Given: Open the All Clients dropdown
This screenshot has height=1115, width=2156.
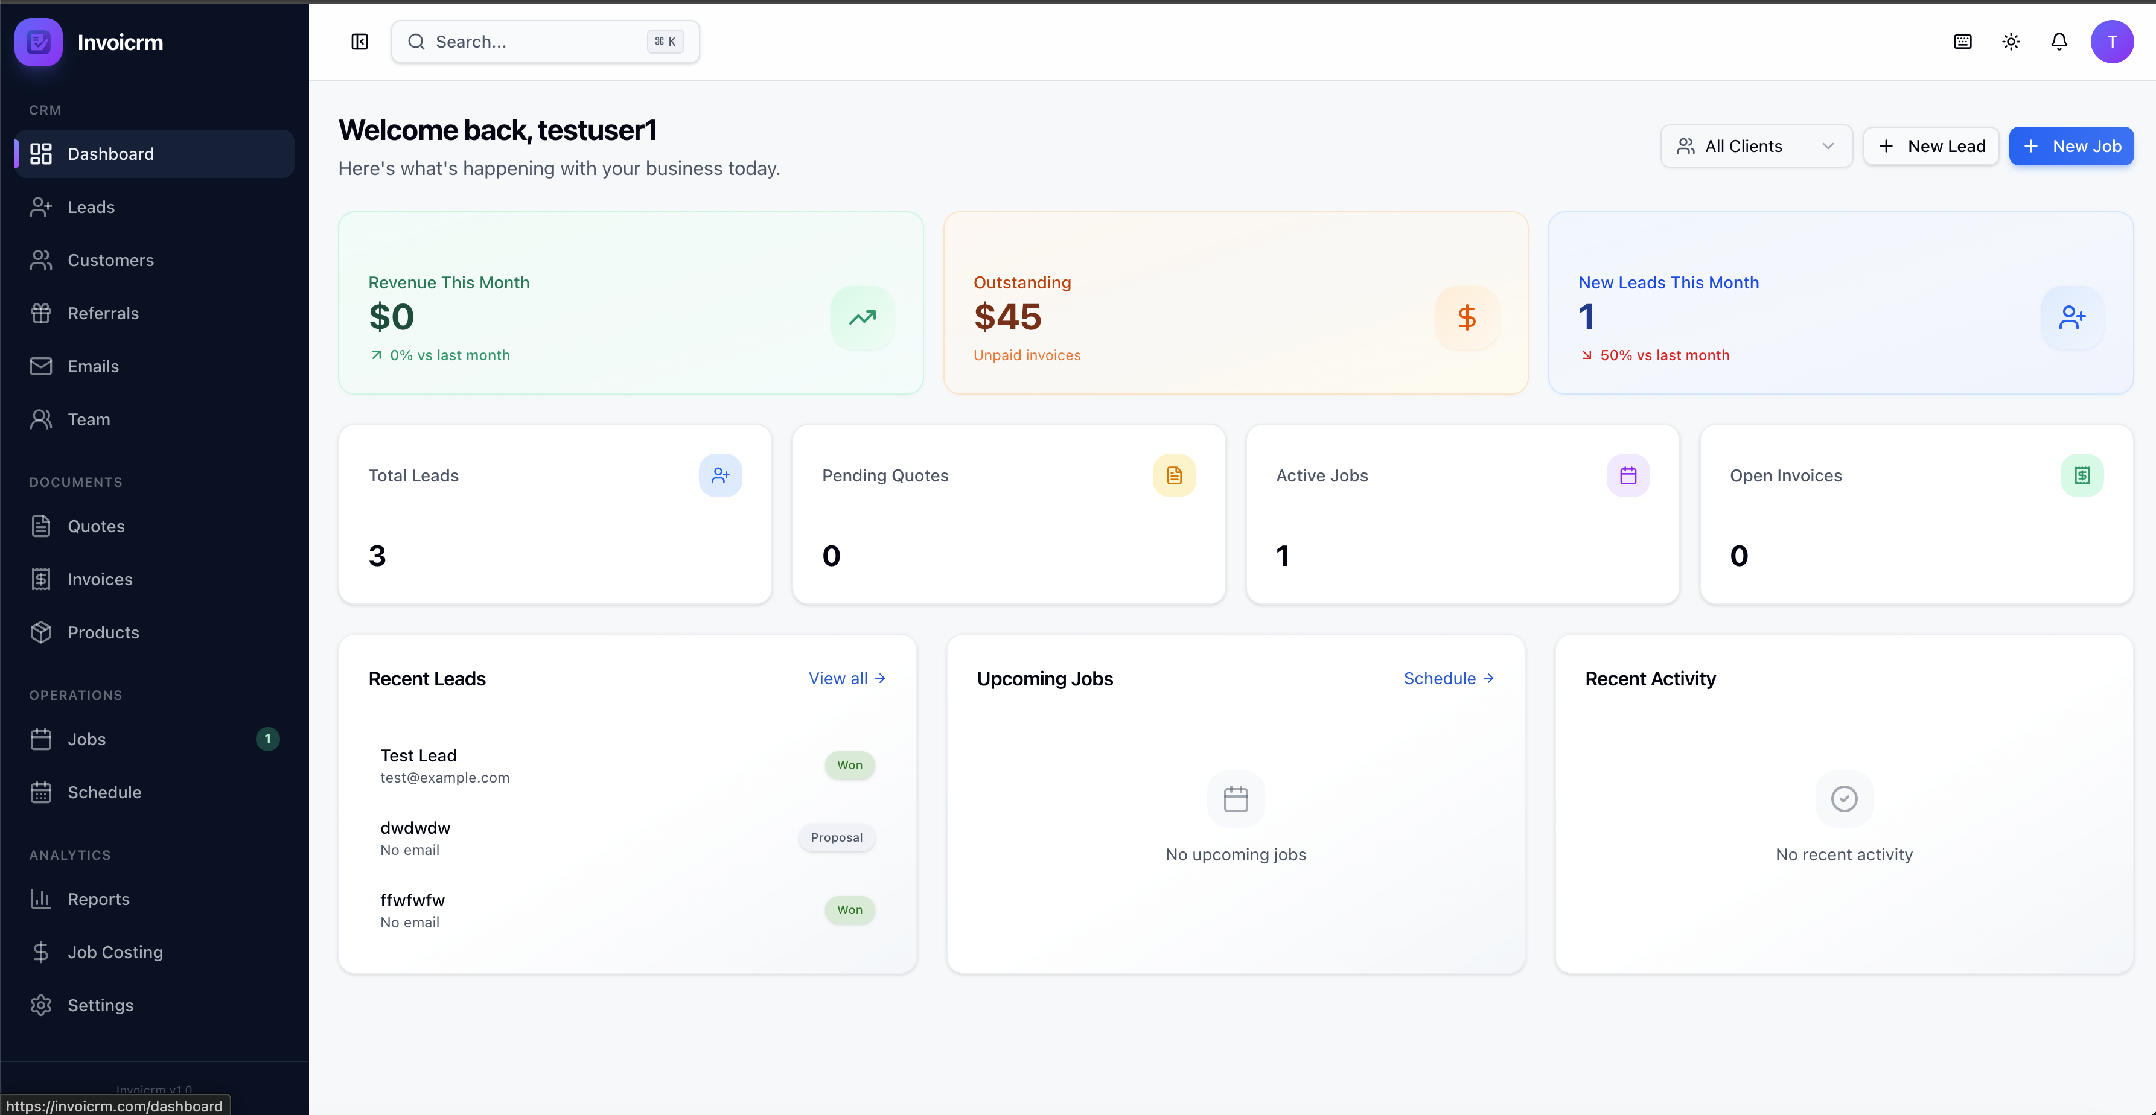Looking at the screenshot, I should pos(1756,145).
